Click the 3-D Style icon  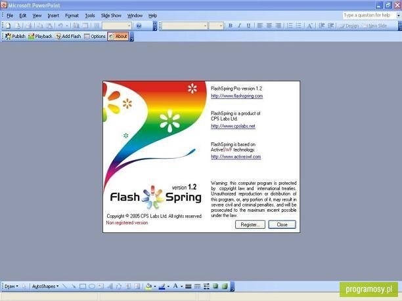[x=225, y=286]
